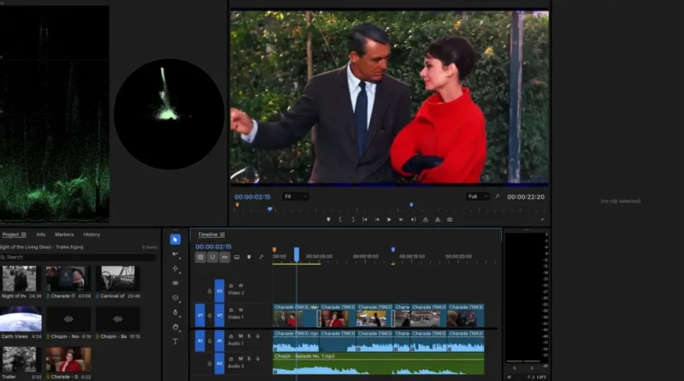This screenshot has height=381, width=684.
Task: Open the Full playback resolution dropdown
Action: click(477, 197)
